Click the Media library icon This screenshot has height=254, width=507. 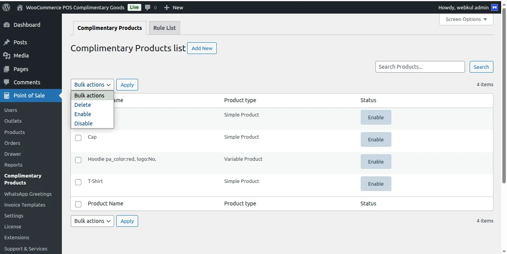(x=7, y=56)
